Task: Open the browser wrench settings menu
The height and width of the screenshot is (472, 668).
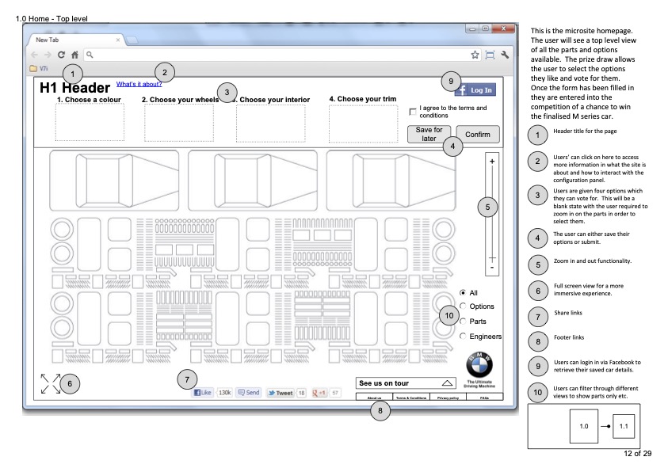Action: click(503, 55)
